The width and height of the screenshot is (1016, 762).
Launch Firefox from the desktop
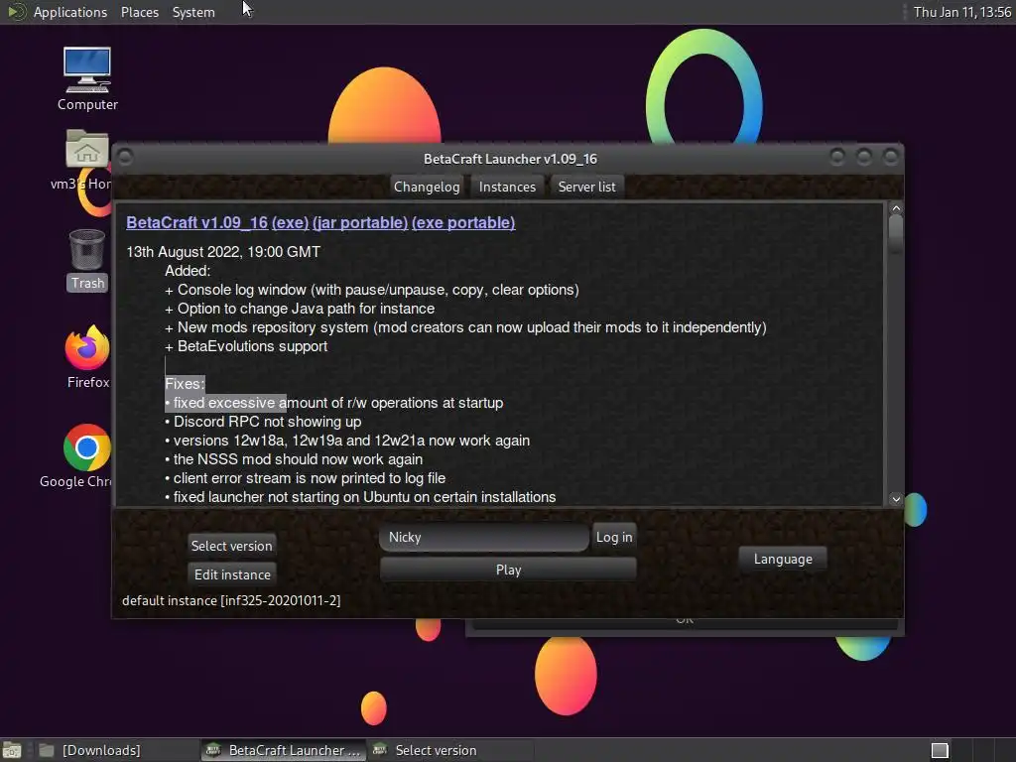click(87, 357)
